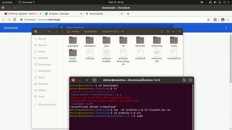Select the revisions.txt file

(x=157, y=56)
